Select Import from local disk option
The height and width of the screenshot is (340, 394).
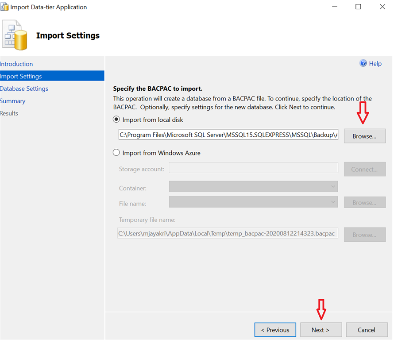coord(116,120)
